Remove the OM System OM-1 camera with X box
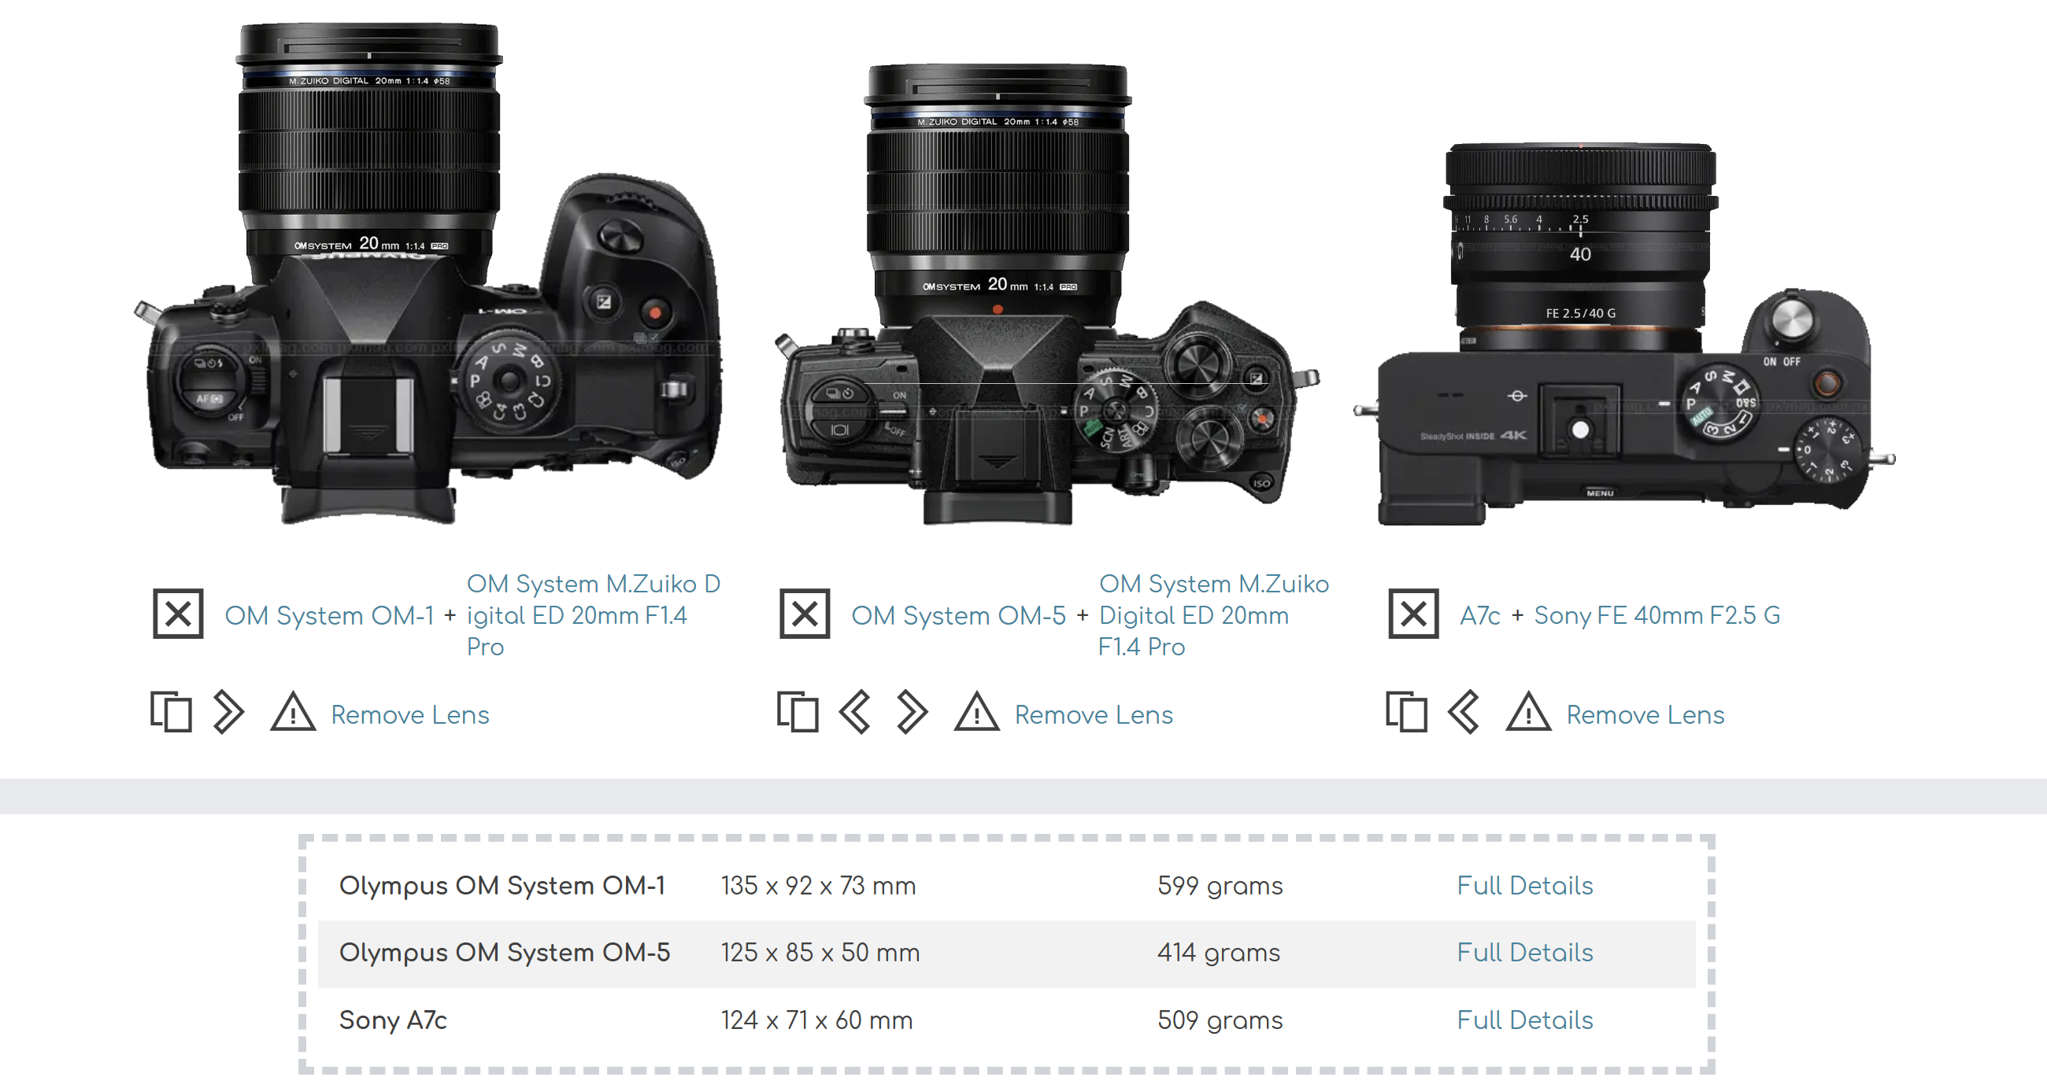The image size is (2047, 1088). pos(178,613)
